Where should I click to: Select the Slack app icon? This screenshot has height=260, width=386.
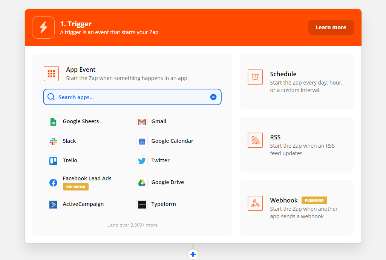click(53, 141)
